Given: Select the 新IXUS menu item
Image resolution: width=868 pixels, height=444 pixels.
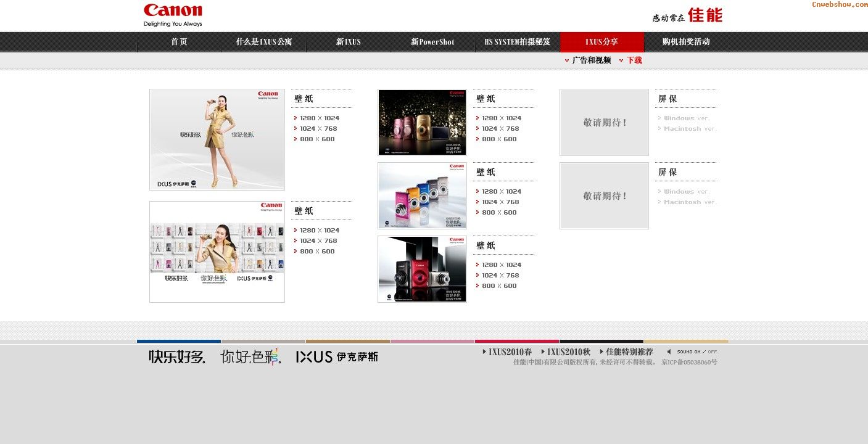Looking at the screenshot, I should (x=349, y=42).
